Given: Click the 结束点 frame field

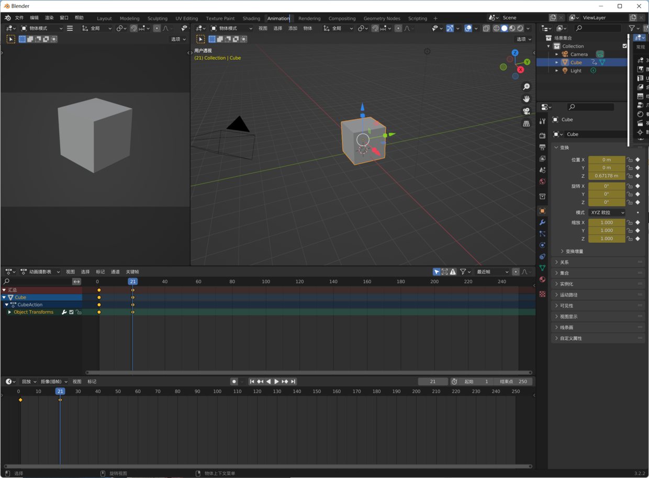Looking at the screenshot, I should pos(515,381).
